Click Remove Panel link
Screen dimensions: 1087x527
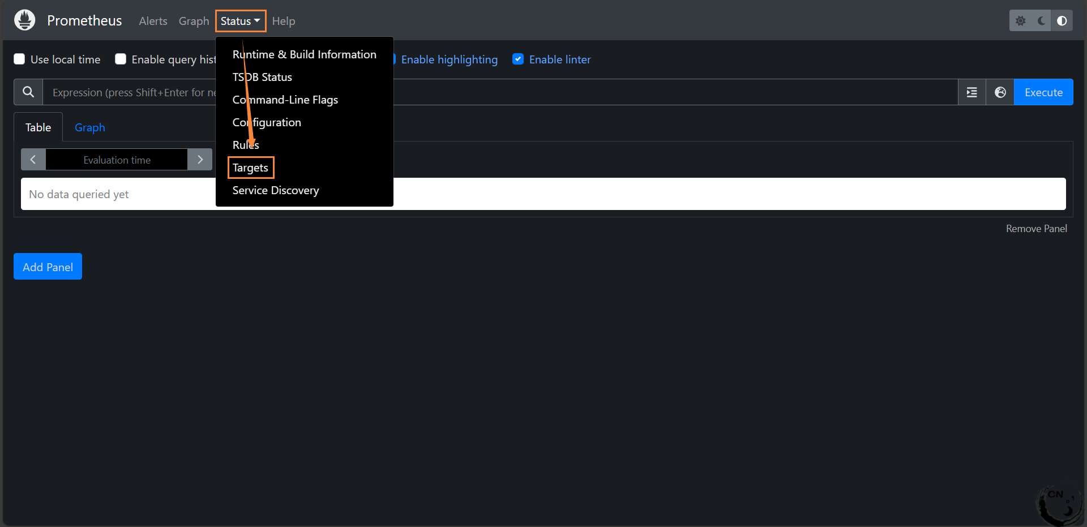1037,229
